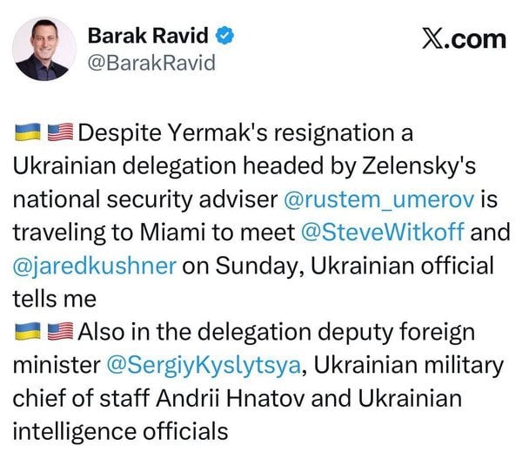
Task: Click the US flag before "Despite"
Action: [x=59, y=134]
